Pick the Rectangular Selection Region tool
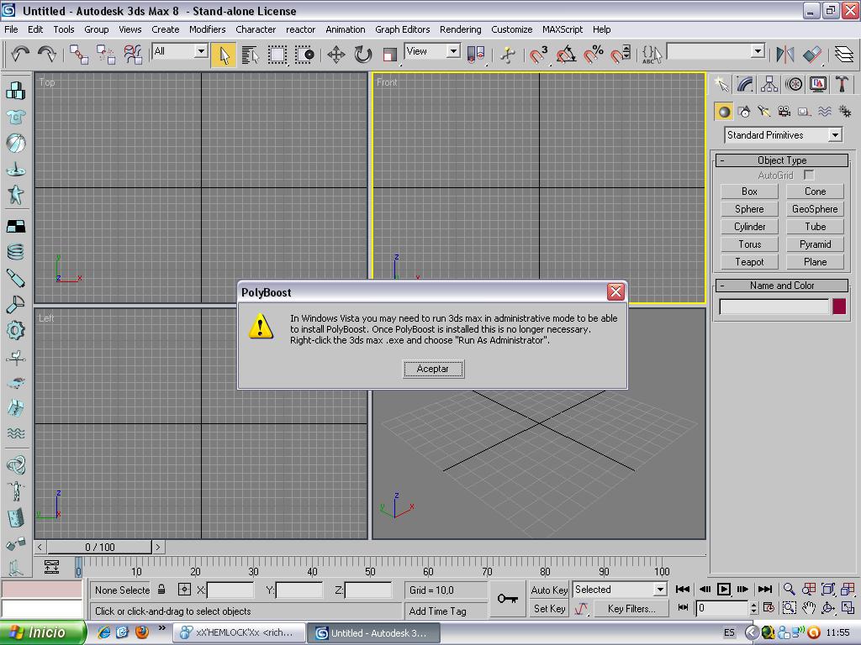The width and height of the screenshot is (861, 645). pos(277,55)
